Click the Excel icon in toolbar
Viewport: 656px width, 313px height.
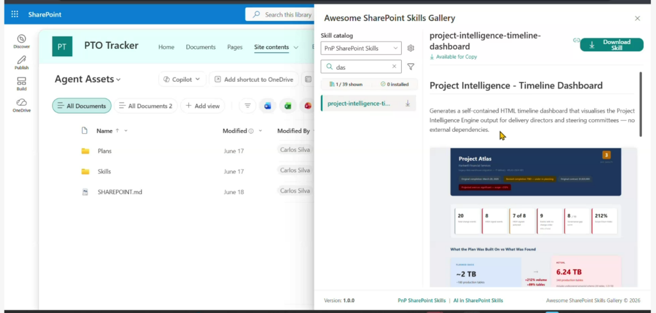click(288, 106)
